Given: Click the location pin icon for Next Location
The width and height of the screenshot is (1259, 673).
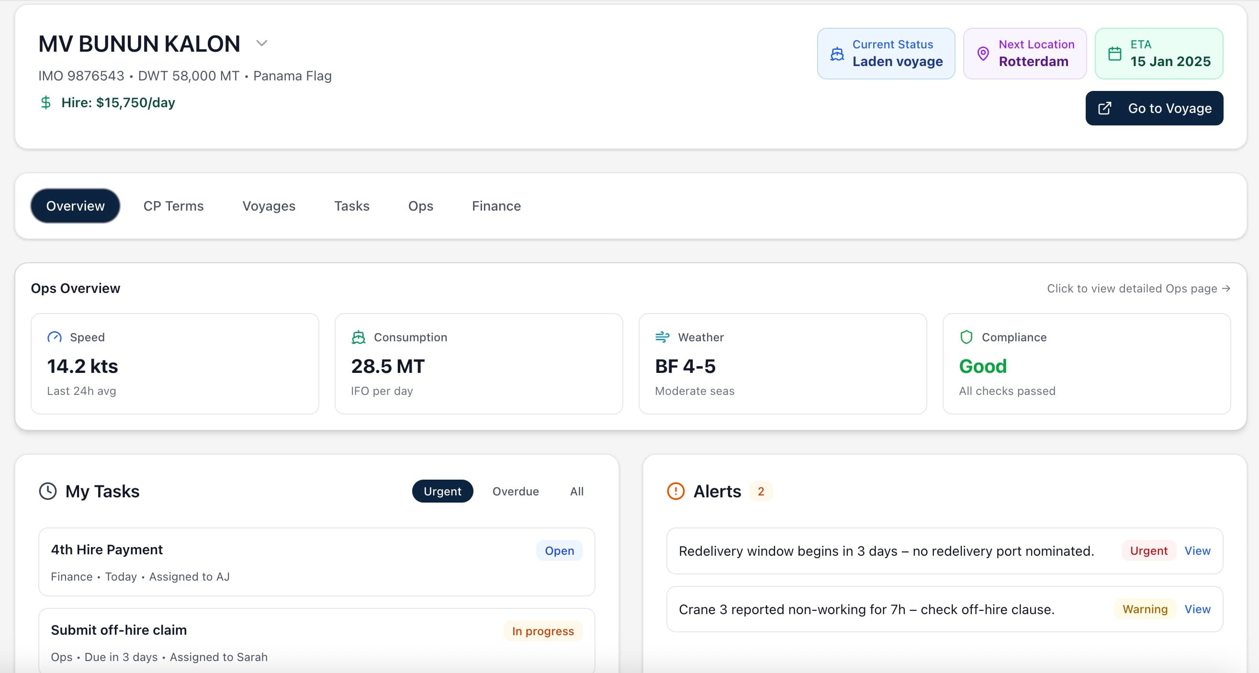Looking at the screenshot, I should tap(983, 53).
